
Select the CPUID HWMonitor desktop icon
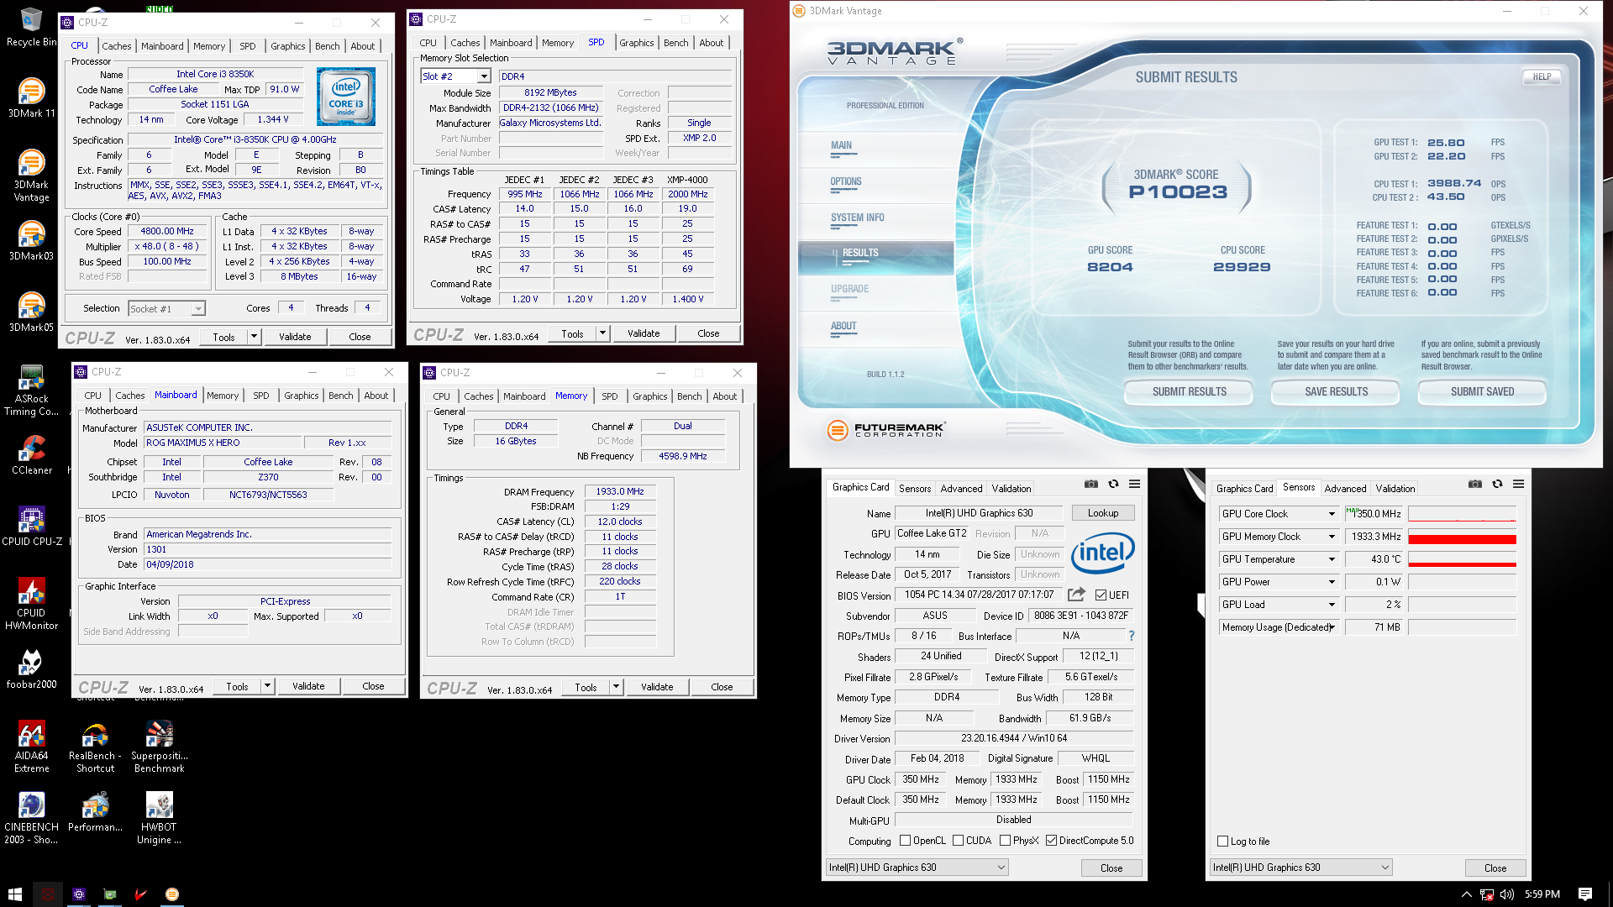click(31, 604)
